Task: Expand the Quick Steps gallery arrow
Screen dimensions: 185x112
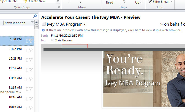Action: click(x=58, y=1)
